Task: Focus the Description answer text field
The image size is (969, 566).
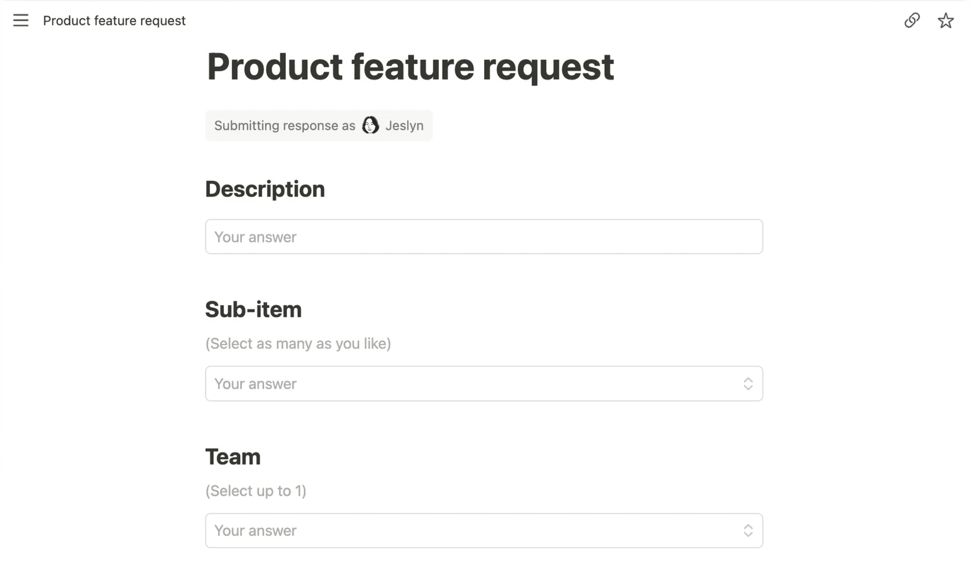Action: point(484,237)
